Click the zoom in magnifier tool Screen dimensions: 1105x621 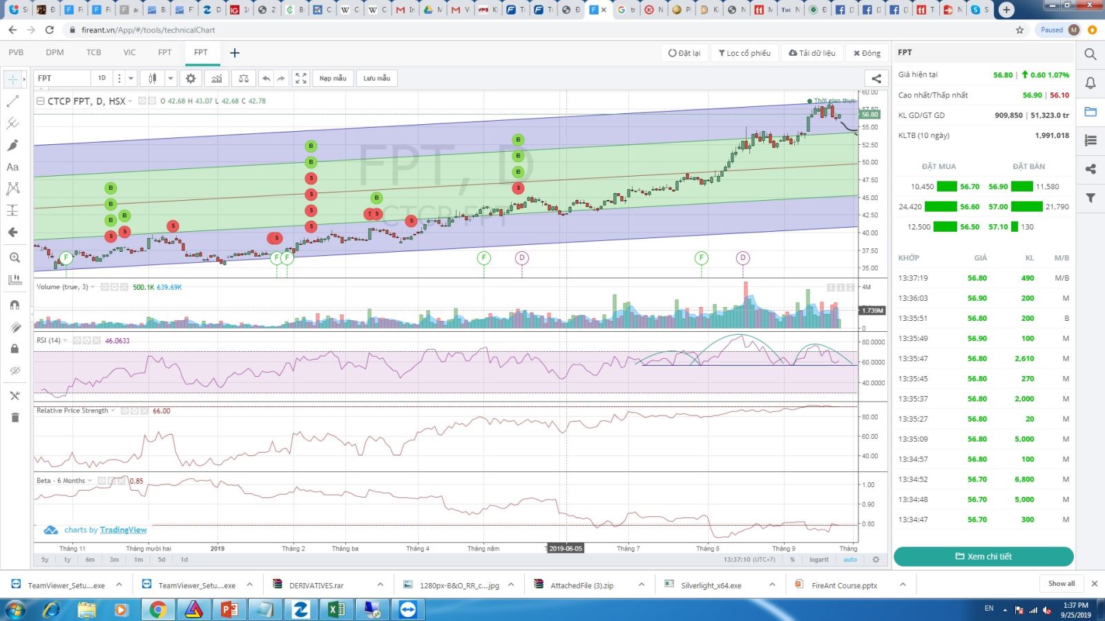coord(15,257)
